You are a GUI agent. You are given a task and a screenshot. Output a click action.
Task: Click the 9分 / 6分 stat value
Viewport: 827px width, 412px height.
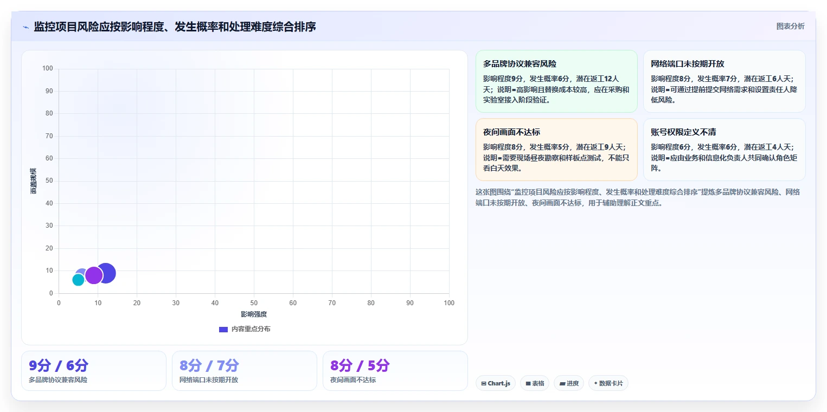point(59,365)
